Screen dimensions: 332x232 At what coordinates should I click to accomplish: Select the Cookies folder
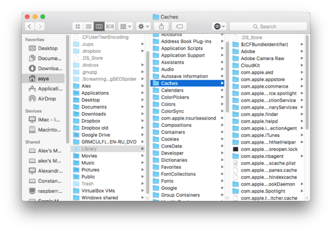187,139
